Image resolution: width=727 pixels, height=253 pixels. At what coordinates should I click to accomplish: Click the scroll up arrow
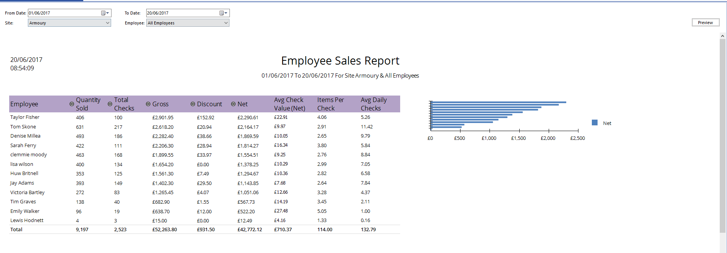click(x=722, y=36)
